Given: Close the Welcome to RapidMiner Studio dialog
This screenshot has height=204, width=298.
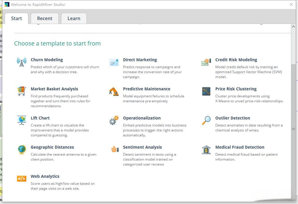Looking at the screenshot, I should [x=291, y=4].
